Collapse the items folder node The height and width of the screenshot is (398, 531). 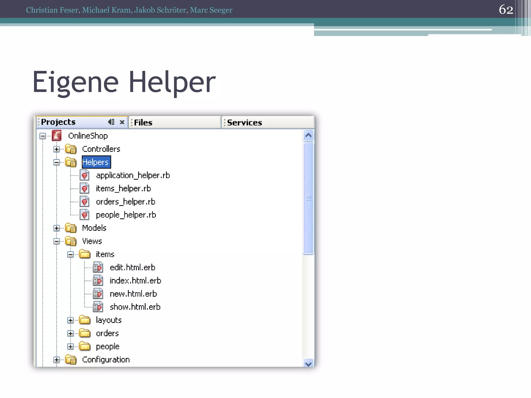tap(71, 254)
